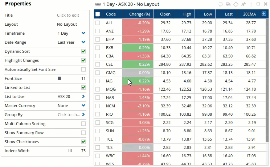Click the NCM -2.10% change cell
Image resolution: width=270 pixels, height=167 pixels.
coord(138,106)
